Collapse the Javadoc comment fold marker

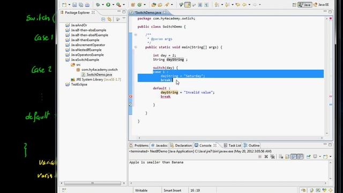136,34
